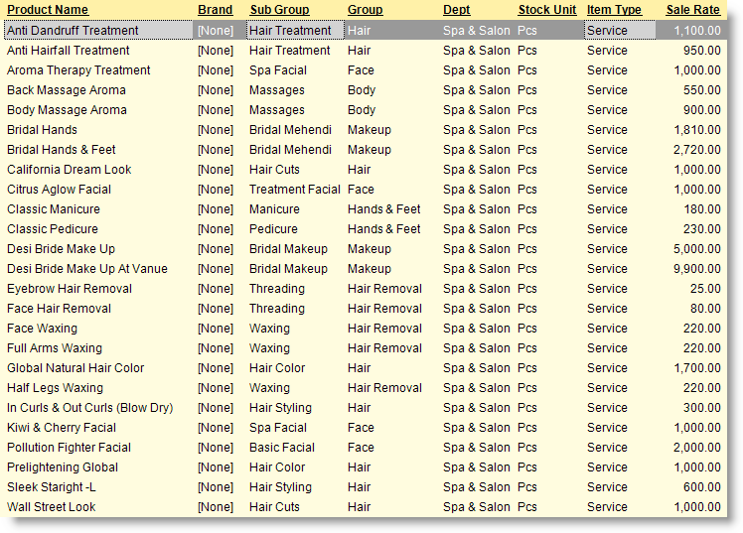Screen dimensions: 743x533
Task: Click the Dept column header
Action: [x=456, y=10]
